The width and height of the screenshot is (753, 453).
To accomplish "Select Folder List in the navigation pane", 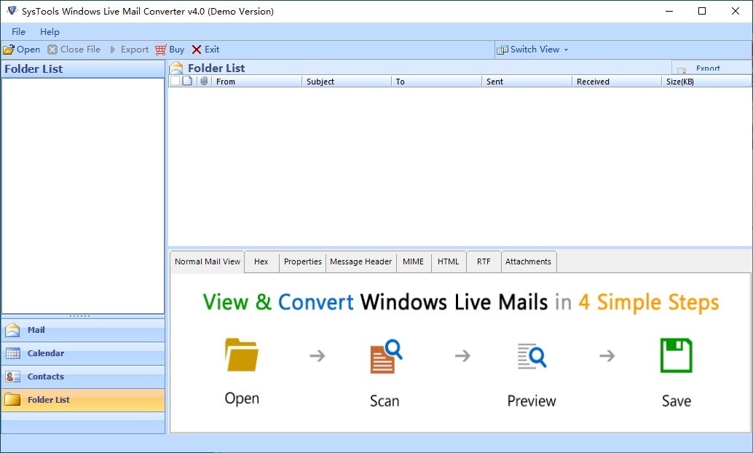I will pos(83,400).
